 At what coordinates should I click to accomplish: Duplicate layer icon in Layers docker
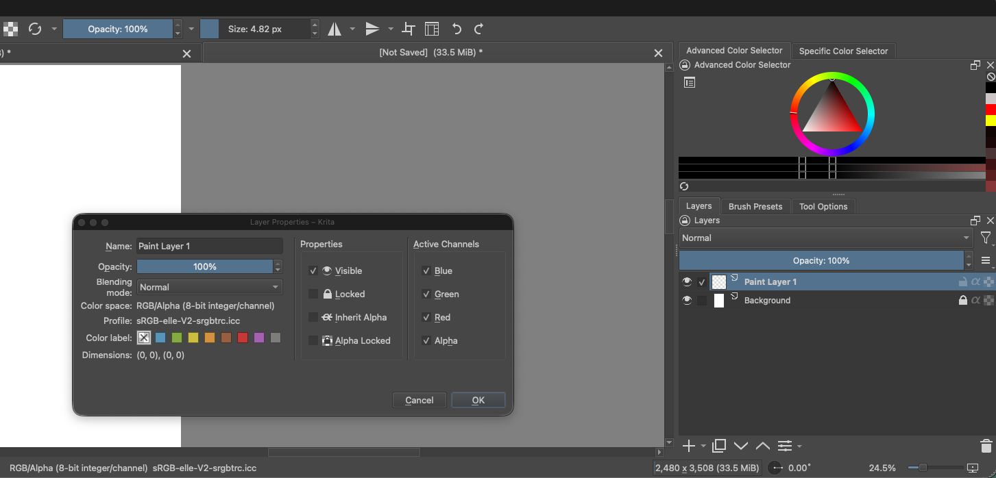[x=719, y=446]
